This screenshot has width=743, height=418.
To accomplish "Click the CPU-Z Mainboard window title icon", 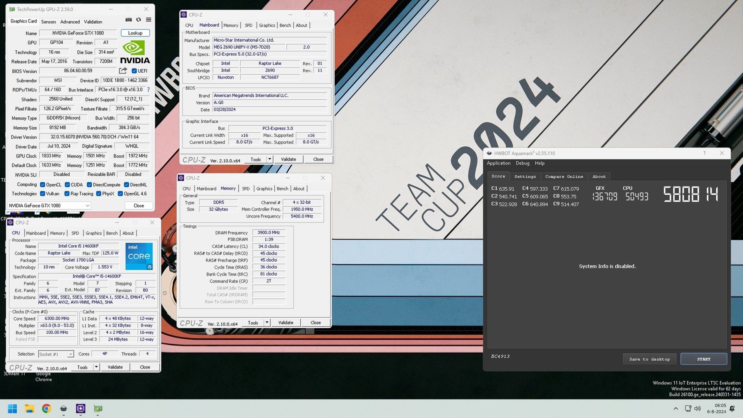I will click(x=184, y=15).
